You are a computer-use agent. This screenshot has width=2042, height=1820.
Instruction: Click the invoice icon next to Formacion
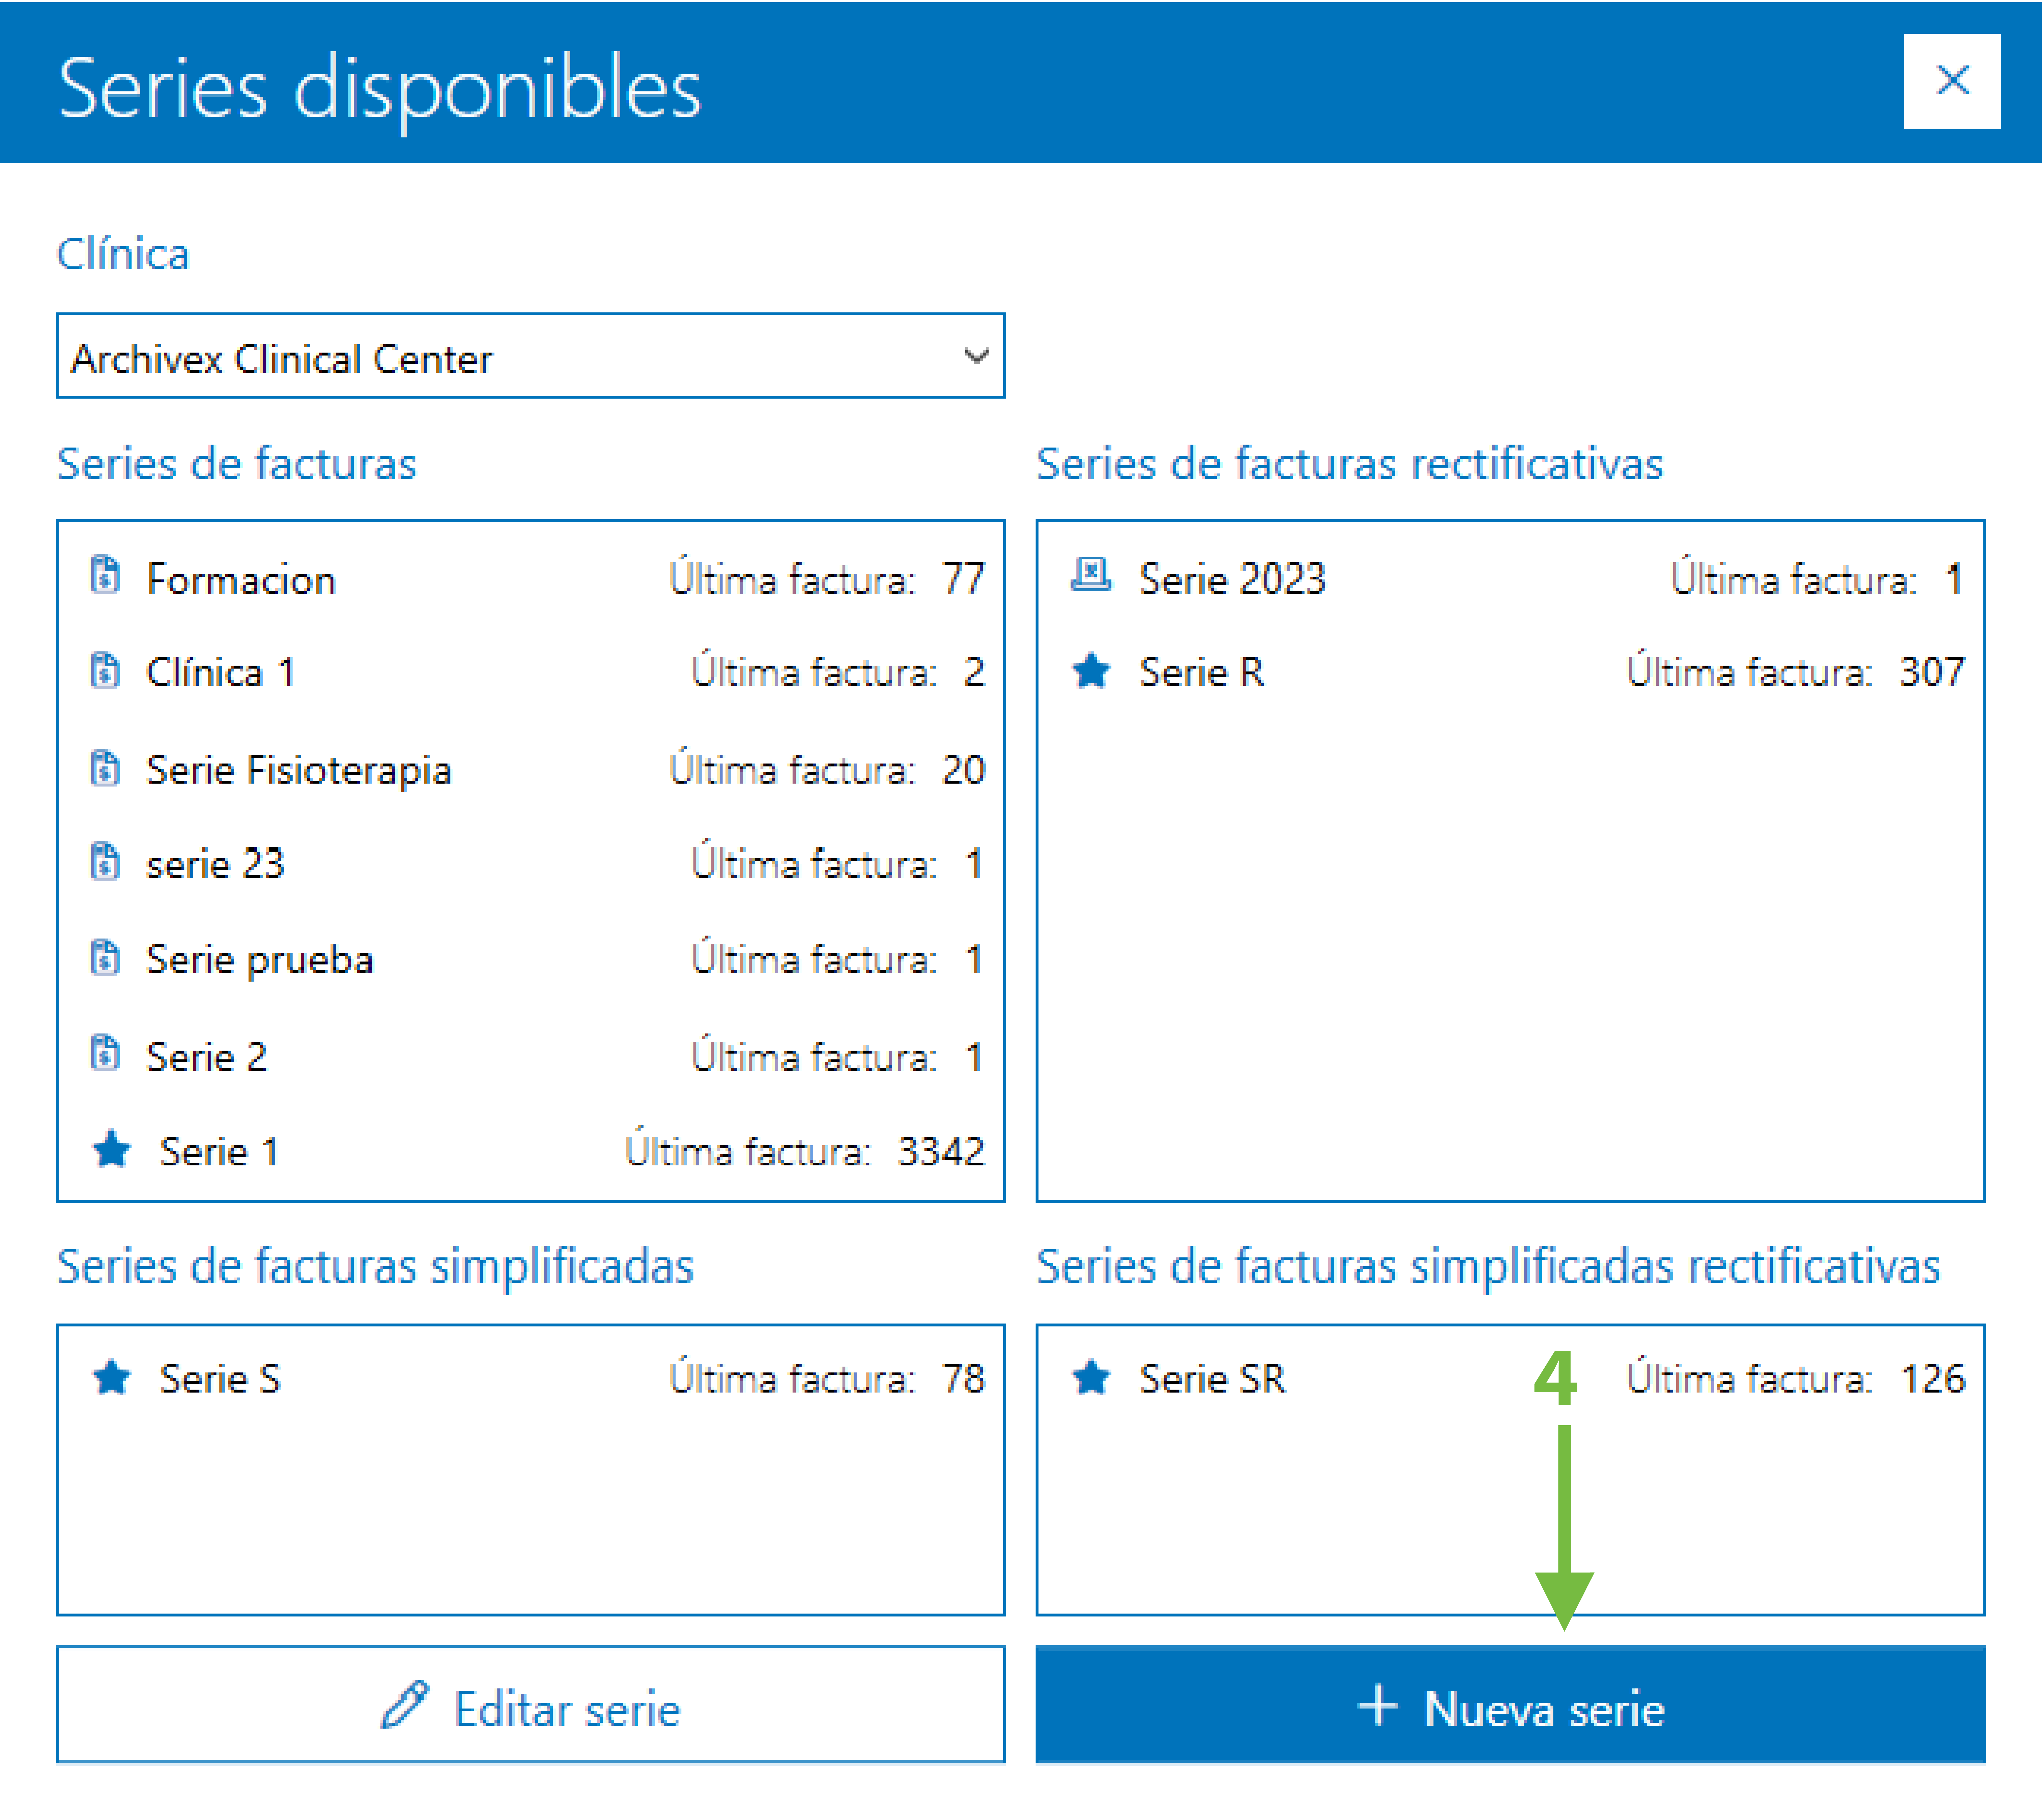pyautogui.click(x=105, y=575)
